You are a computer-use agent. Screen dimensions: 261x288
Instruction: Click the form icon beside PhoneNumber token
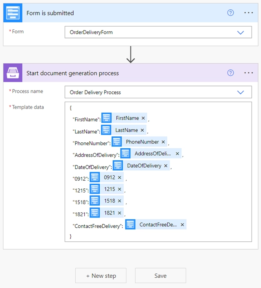tap(117, 141)
